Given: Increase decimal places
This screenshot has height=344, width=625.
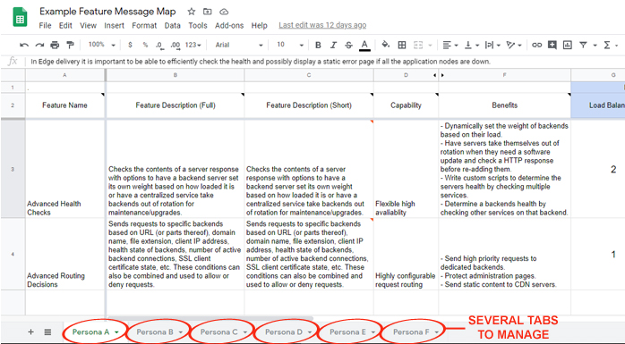Looking at the screenshot, I should [x=175, y=46].
